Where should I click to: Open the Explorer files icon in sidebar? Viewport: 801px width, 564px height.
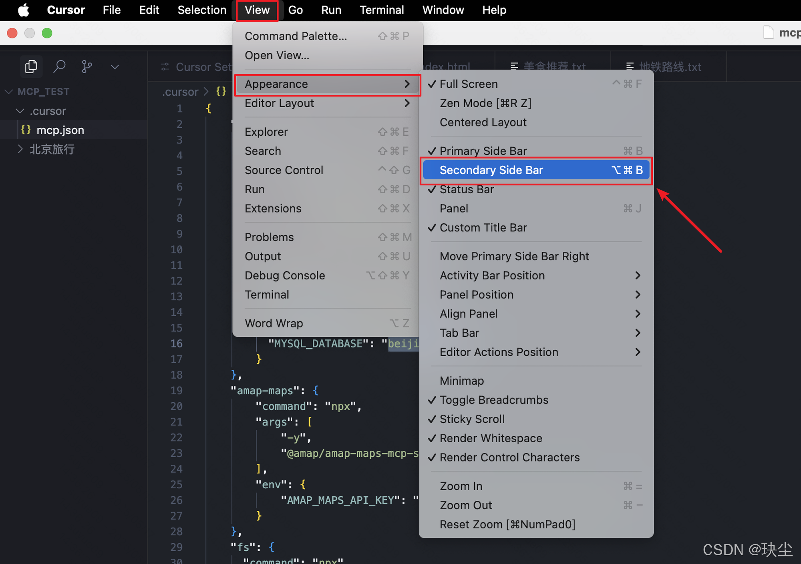[31, 66]
